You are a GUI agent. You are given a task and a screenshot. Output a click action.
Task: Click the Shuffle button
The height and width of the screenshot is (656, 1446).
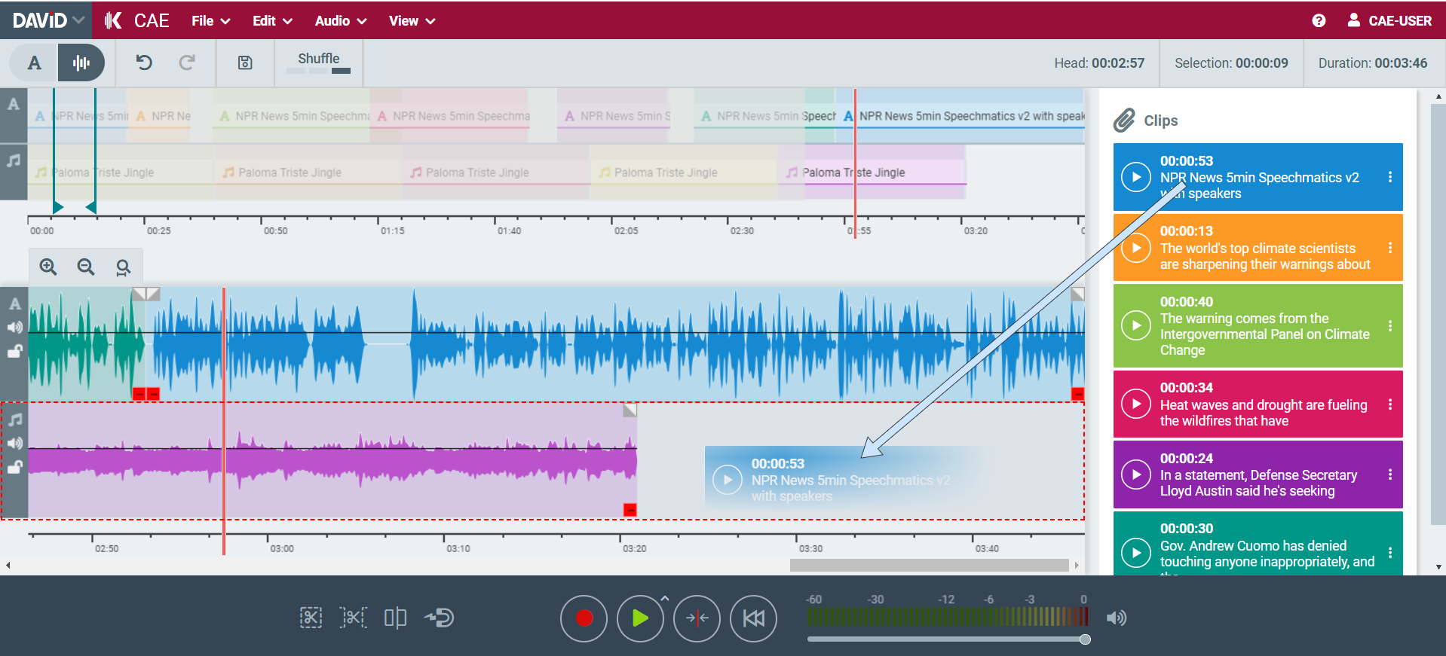318,59
